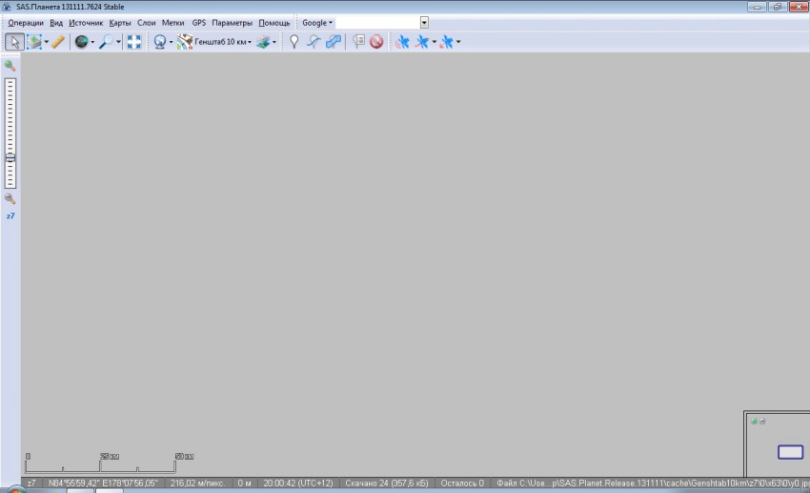This screenshot has width=810, height=493.
Task: Toggle full screen map view
Action: tap(134, 42)
